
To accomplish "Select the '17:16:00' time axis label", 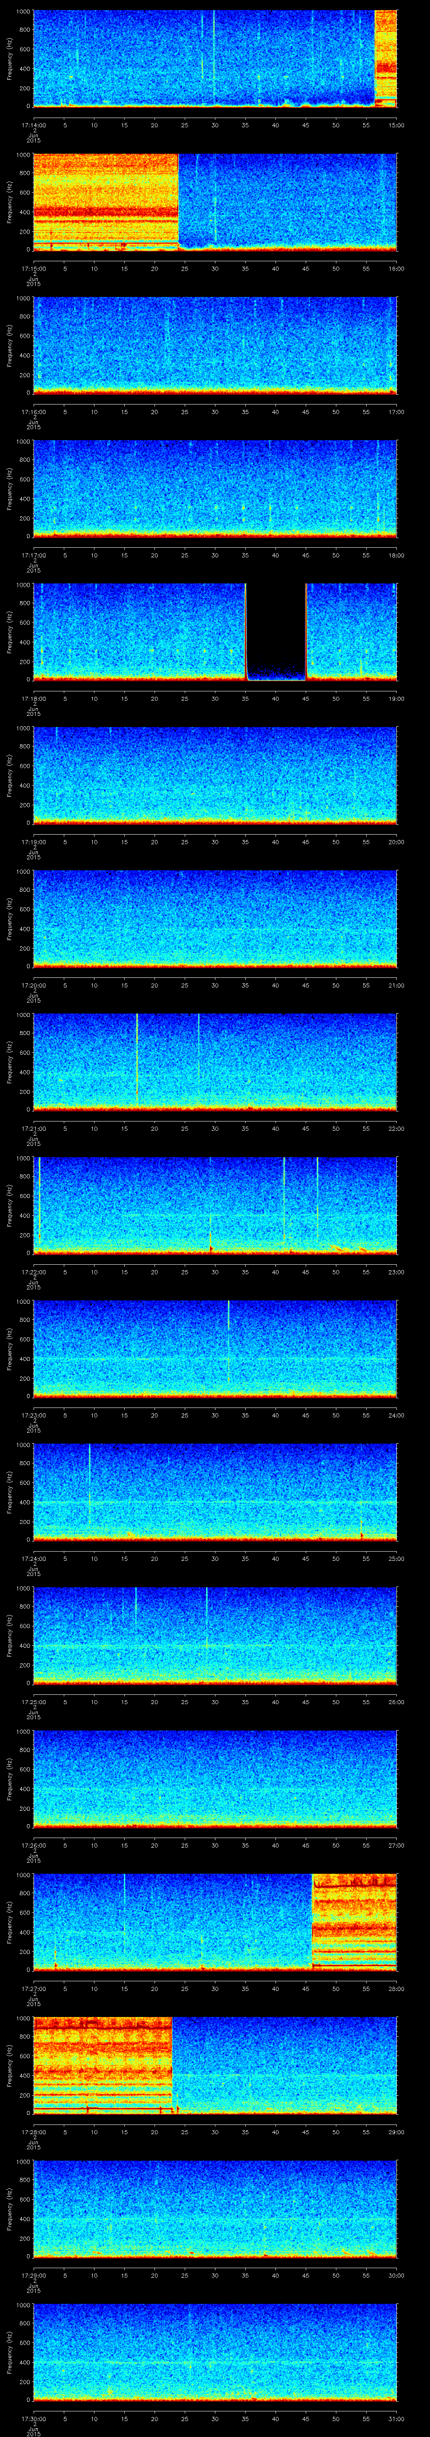I will (x=33, y=412).
